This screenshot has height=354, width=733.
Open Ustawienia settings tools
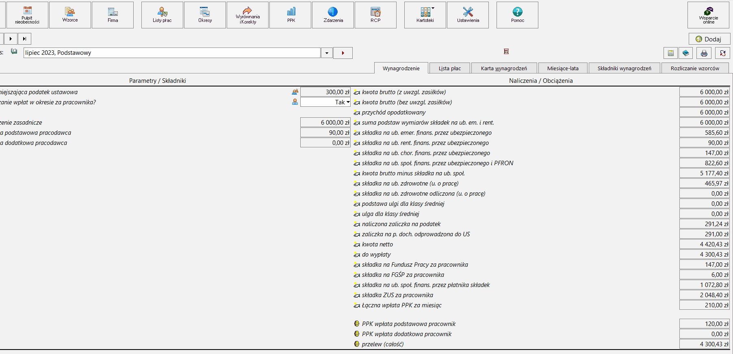[468, 15]
